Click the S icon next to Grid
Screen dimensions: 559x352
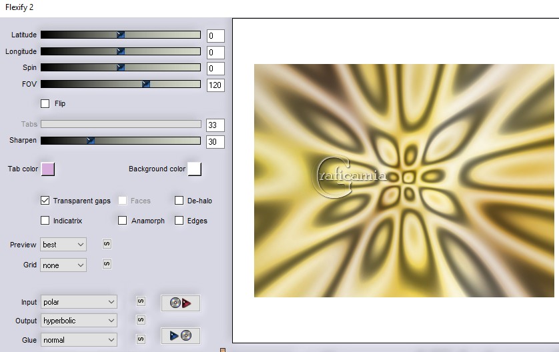(x=107, y=264)
